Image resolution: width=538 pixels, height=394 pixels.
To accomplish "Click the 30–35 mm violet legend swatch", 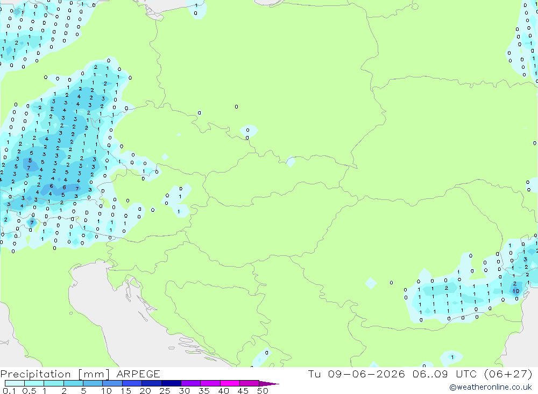I will [190, 383].
